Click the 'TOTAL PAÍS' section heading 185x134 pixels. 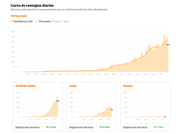19,16
